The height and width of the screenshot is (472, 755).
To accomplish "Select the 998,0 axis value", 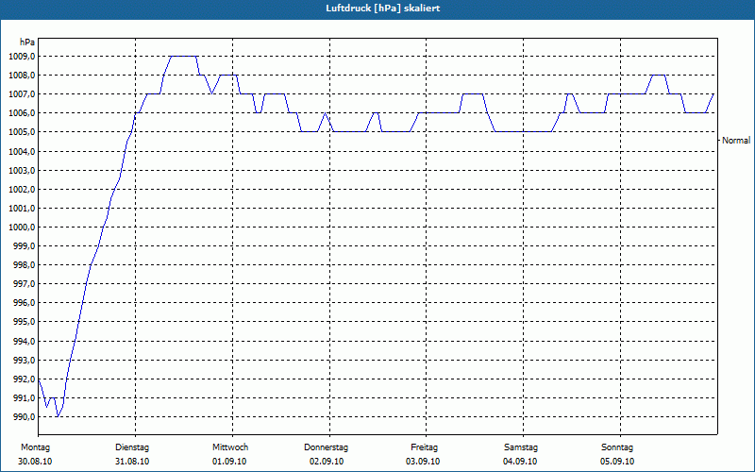I will click(24, 265).
